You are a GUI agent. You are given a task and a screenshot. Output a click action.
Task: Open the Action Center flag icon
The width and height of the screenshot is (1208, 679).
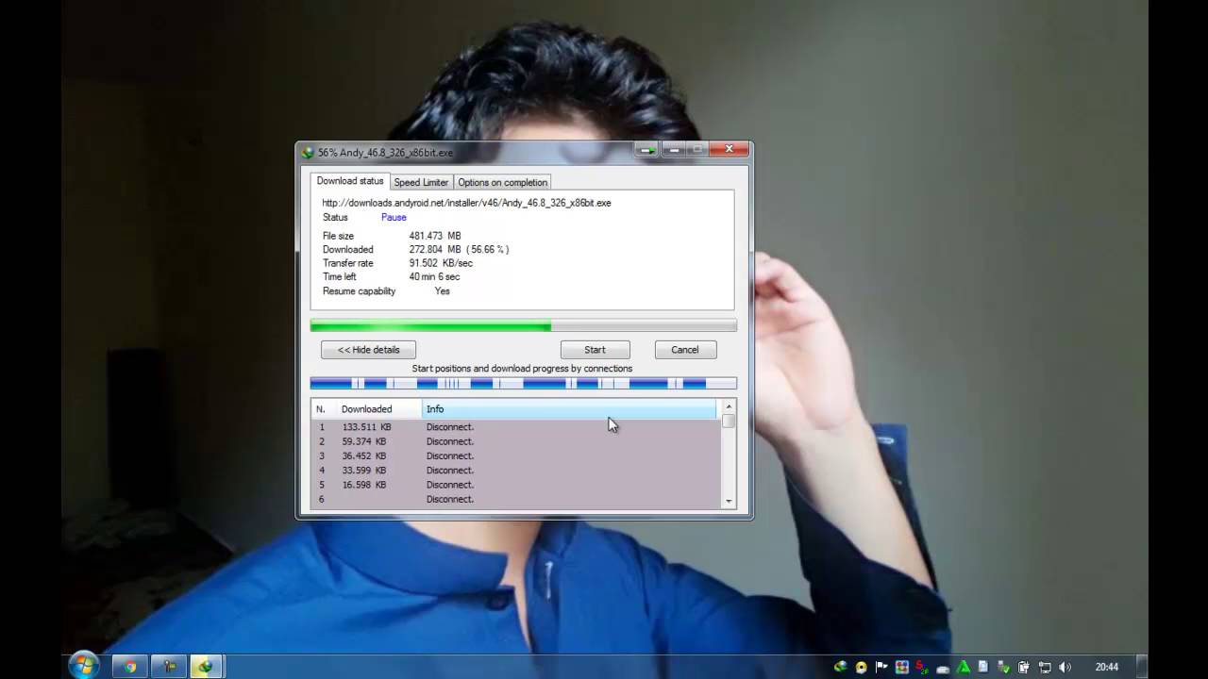881,667
